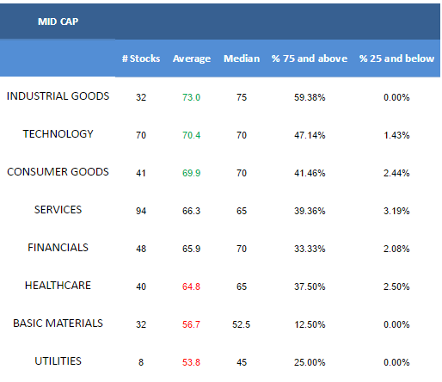Click the 94 stocks count cell
This screenshot has width=442, height=382.
click(x=141, y=211)
